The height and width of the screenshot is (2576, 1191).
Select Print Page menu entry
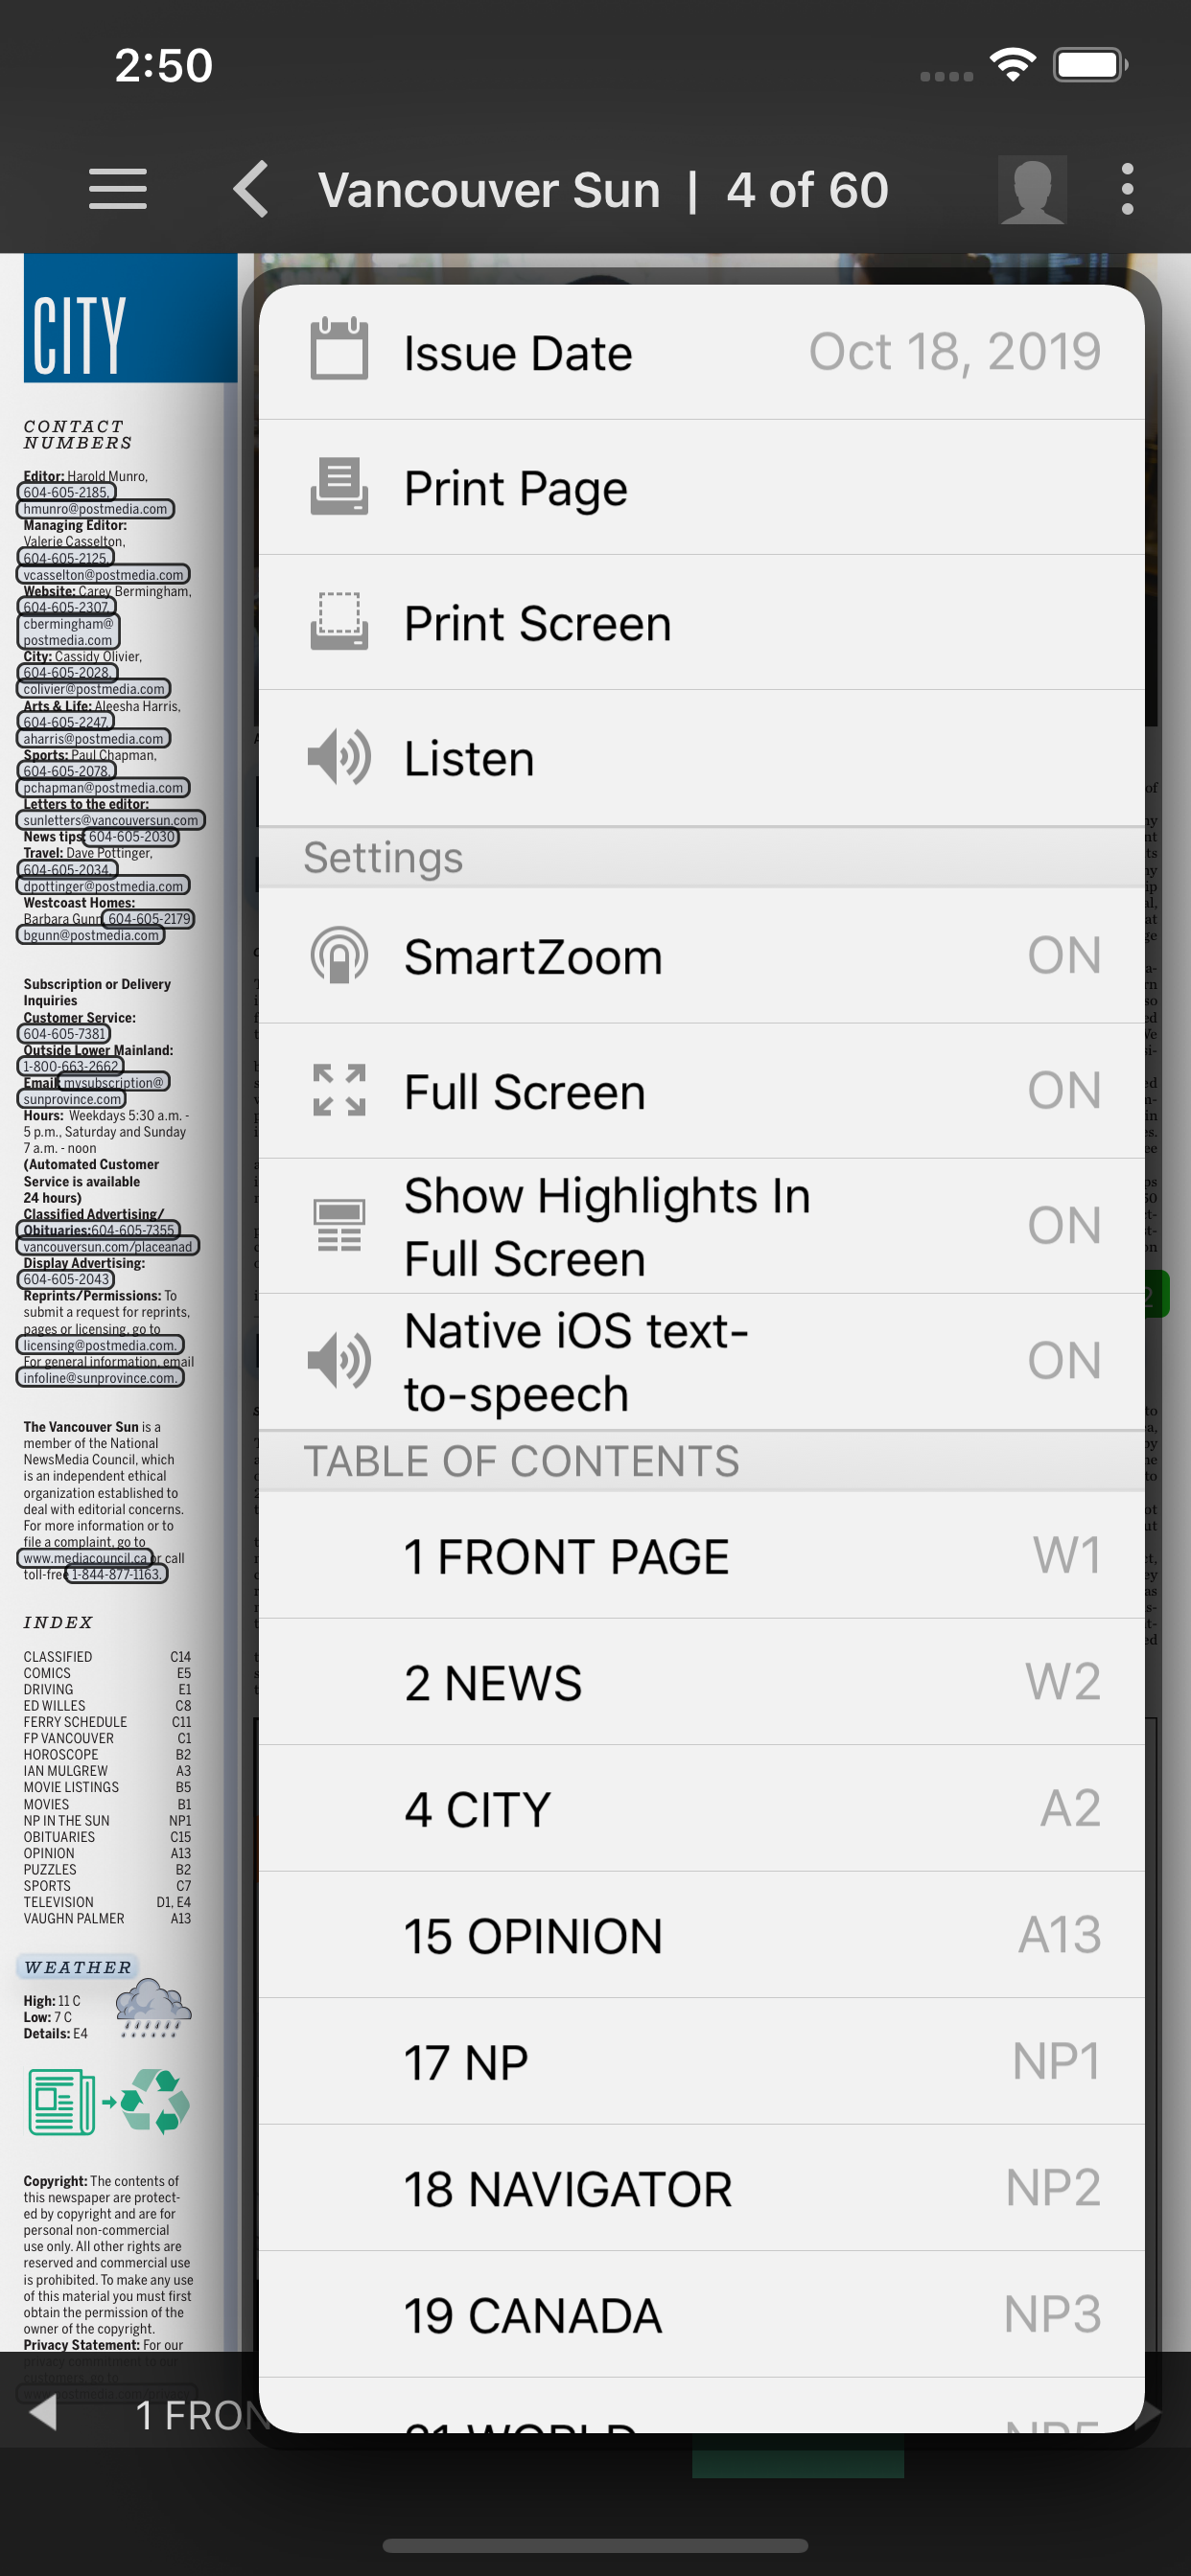tap(701, 487)
